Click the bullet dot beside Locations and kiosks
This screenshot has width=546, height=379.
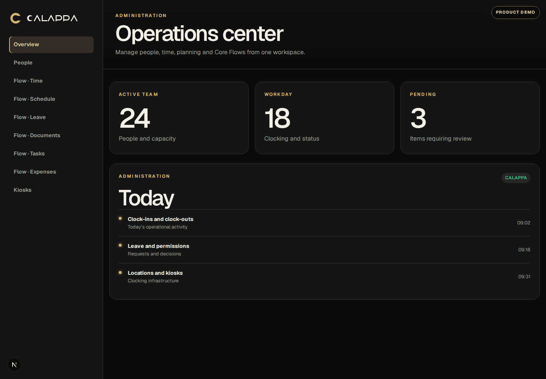120,272
